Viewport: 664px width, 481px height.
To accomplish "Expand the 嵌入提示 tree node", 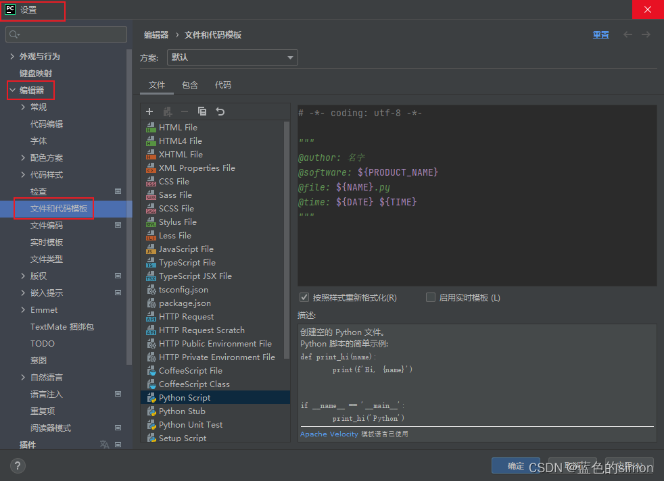I will point(23,293).
